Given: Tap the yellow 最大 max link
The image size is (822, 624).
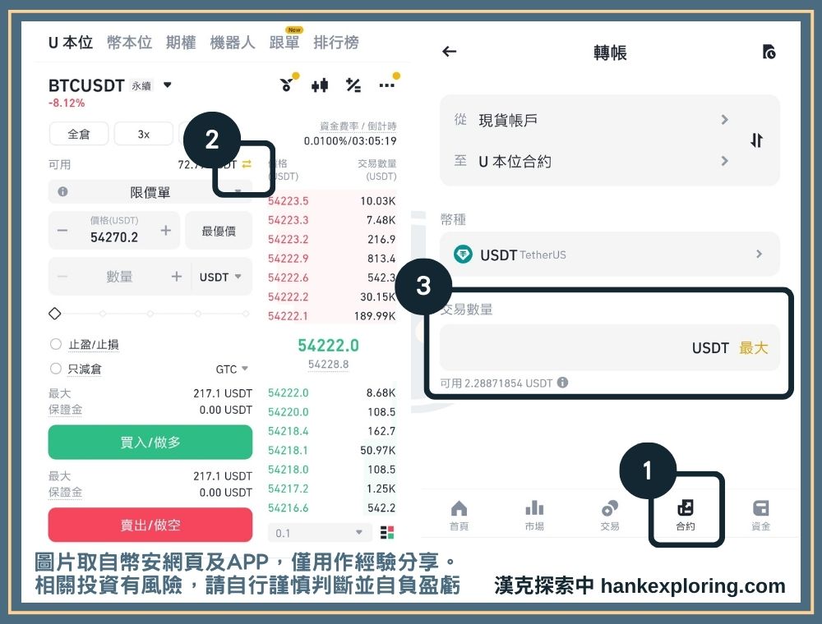Looking at the screenshot, I should (x=753, y=348).
